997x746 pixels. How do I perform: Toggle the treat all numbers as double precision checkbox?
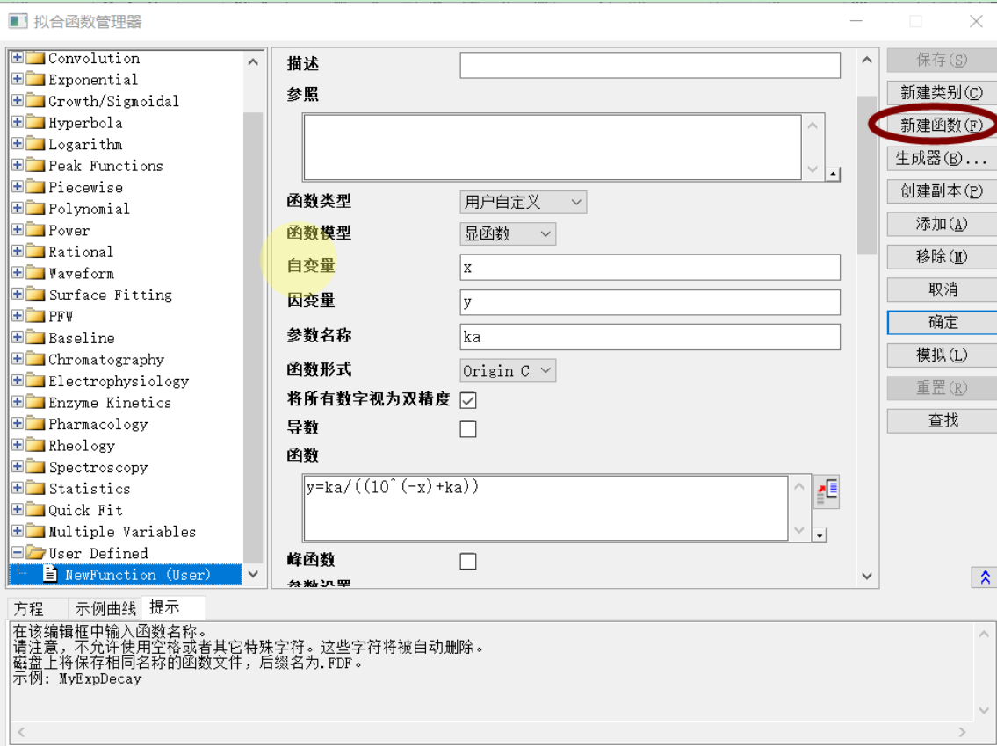[468, 400]
